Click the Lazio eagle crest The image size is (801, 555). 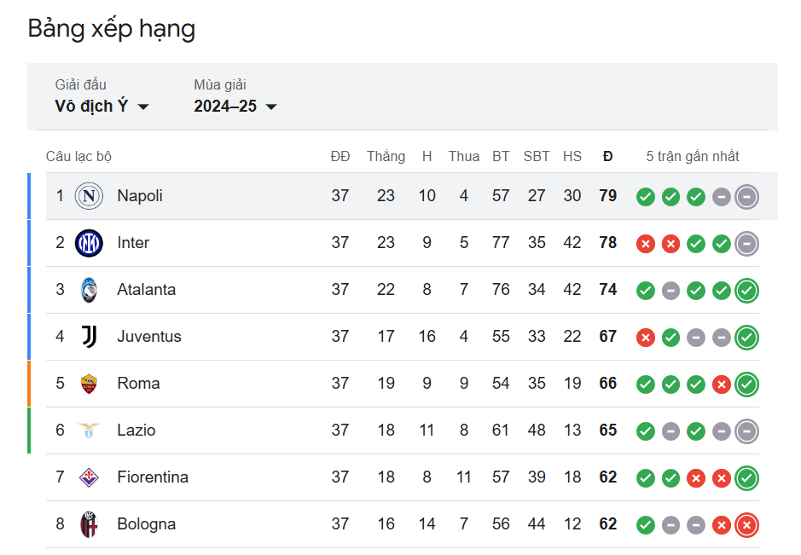pyautogui.click(x=89, y=431)
